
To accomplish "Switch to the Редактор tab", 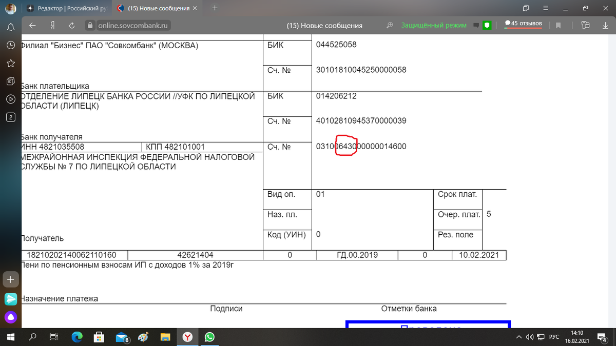I will tap(67, 8).
